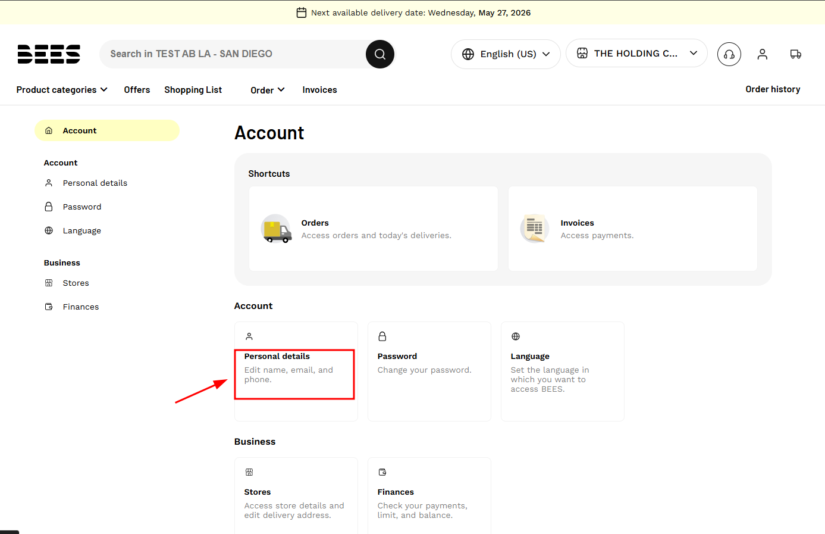Click the globe icon on Language card
825x534 pixels.
point(516,336)
